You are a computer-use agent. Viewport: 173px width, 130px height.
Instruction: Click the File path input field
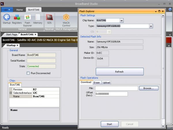click(x=116, y=88)
